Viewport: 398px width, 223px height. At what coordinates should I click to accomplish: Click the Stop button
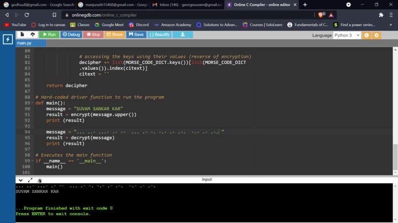[x=93, y=34]
